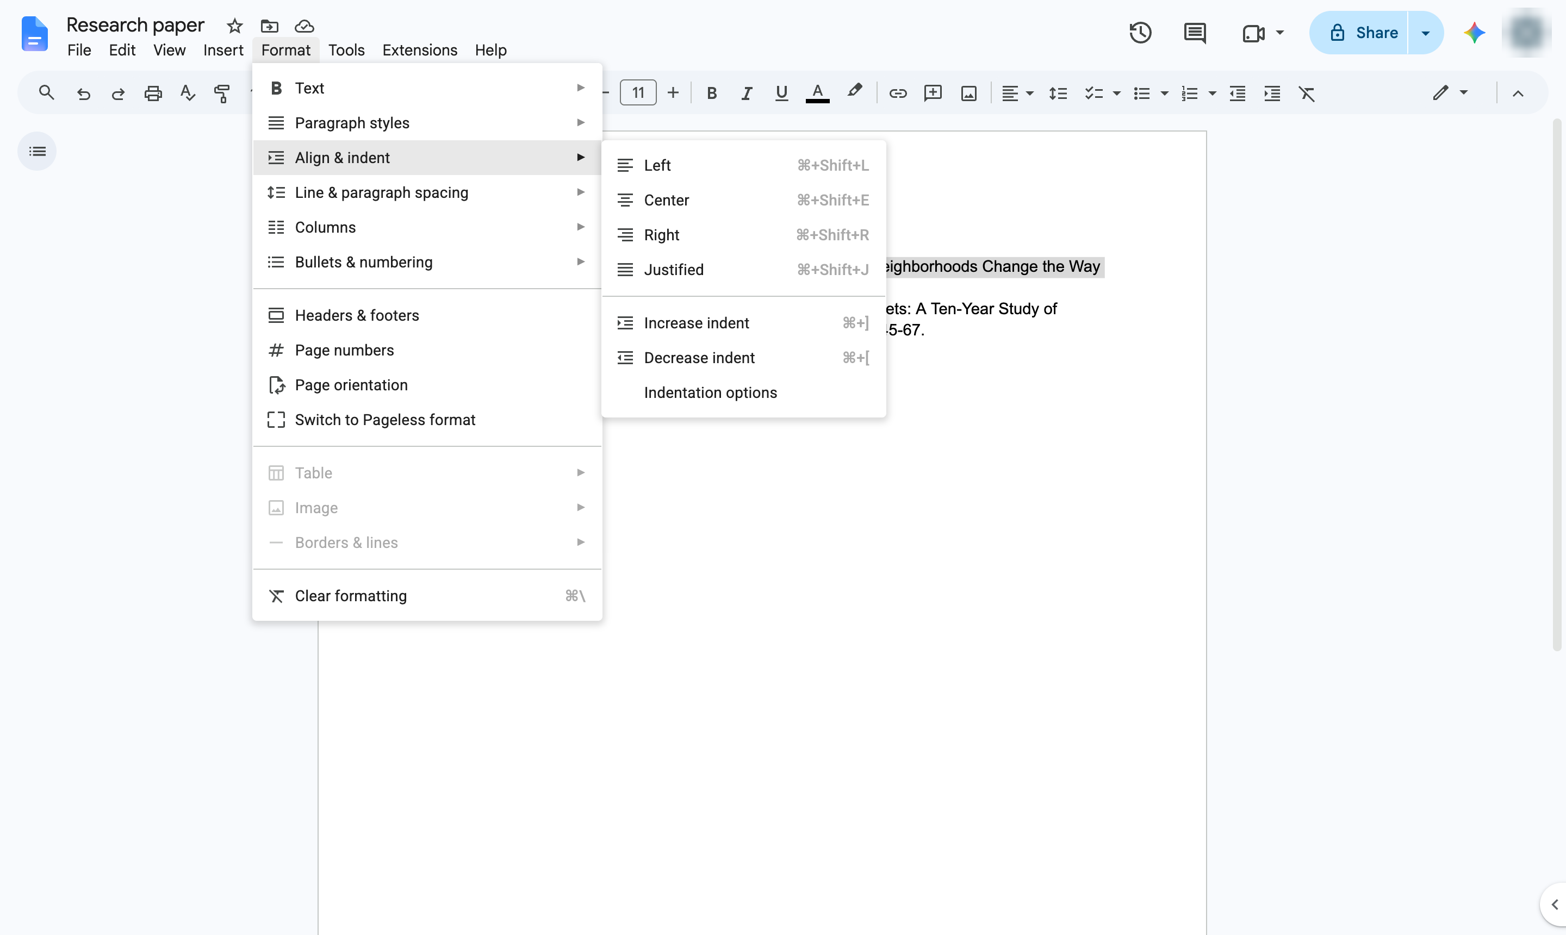Viewport: 1566px width, 935px height.
Task: Increase the font size with plus
Action: pos(673,92)
